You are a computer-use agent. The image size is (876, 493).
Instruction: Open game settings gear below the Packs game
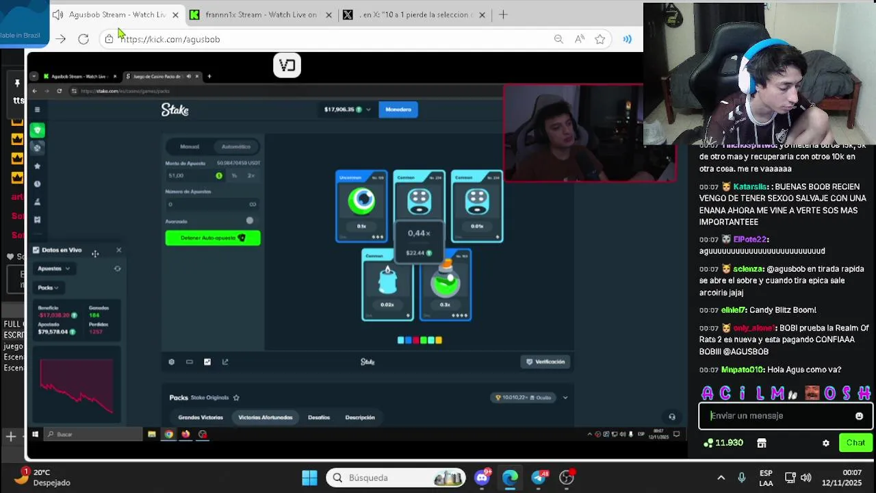[172, 362]
